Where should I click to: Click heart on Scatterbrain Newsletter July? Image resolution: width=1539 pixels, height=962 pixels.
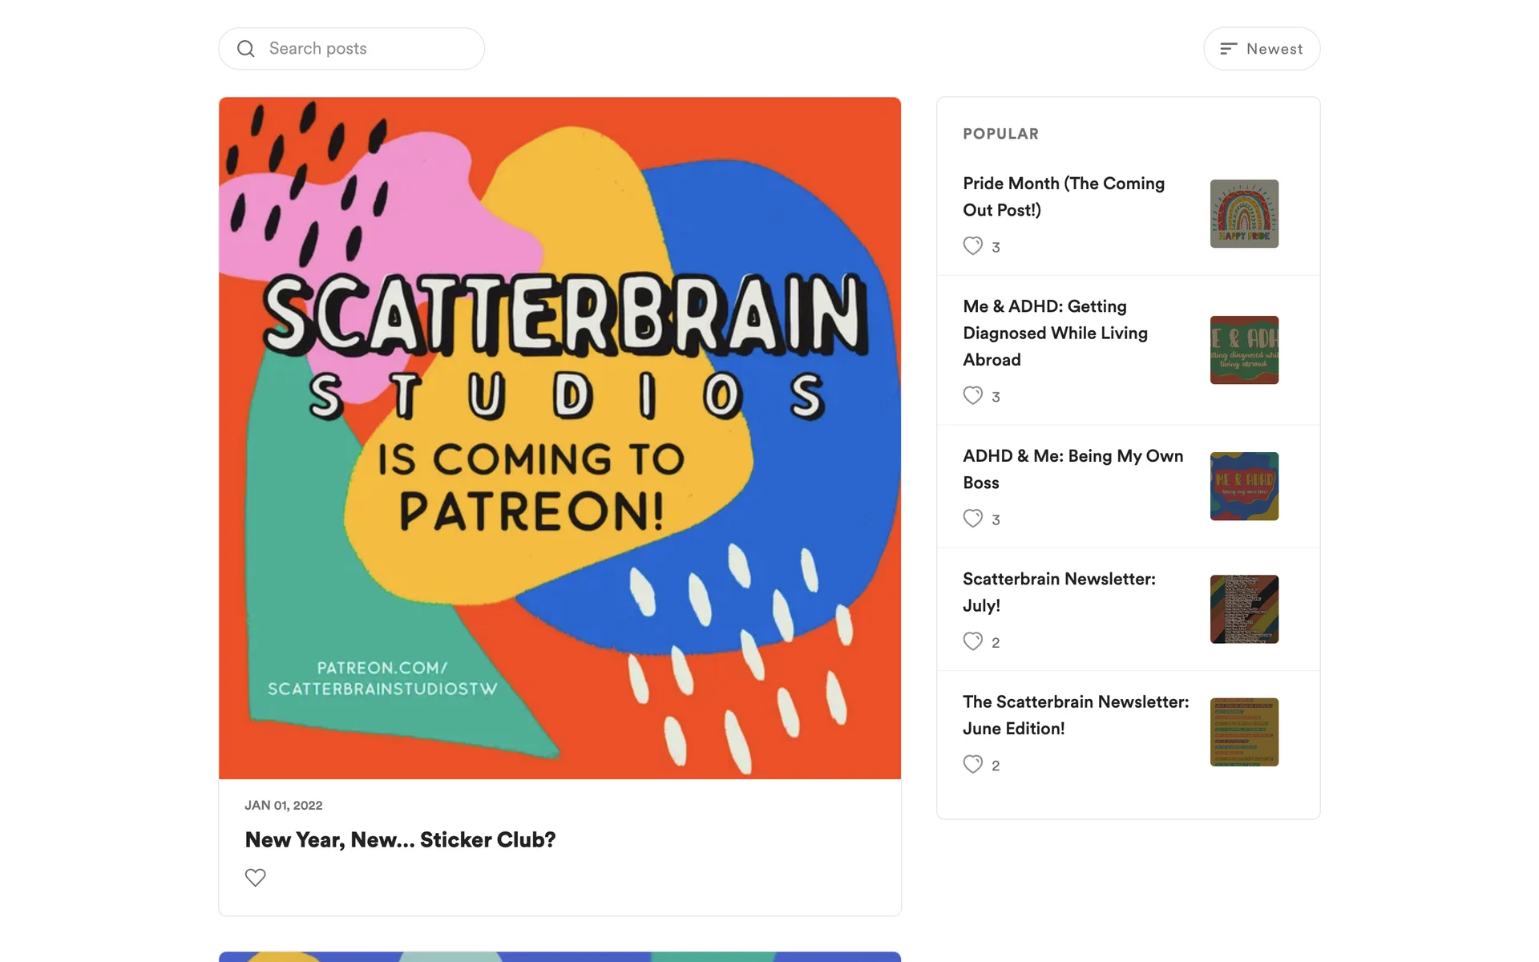point(972,641)
